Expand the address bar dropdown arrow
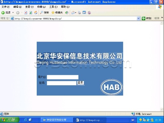 (x=138, y=18)
